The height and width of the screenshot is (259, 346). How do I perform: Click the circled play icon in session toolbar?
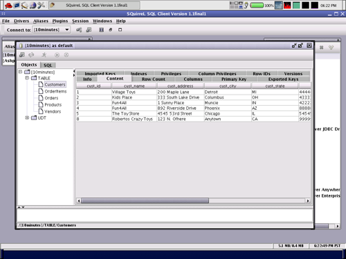[57, 55]
